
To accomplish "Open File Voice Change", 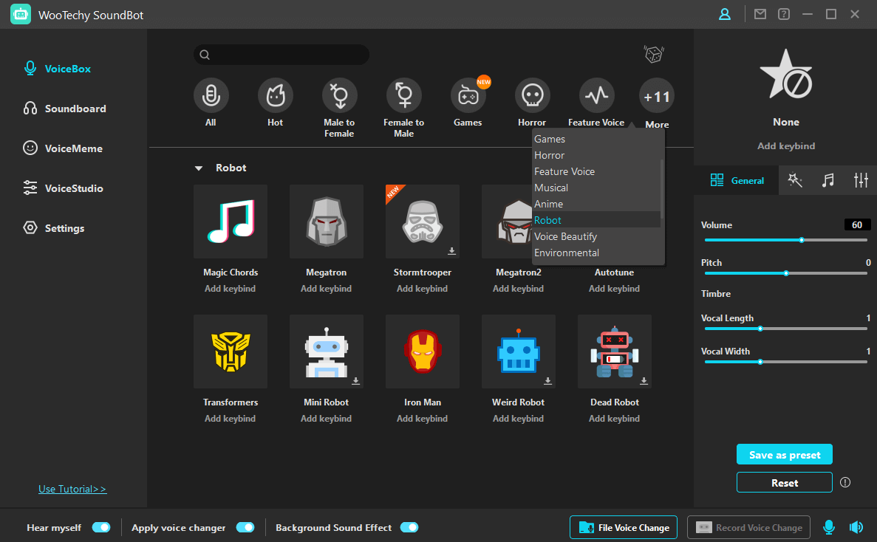I will tap(624, 527).
